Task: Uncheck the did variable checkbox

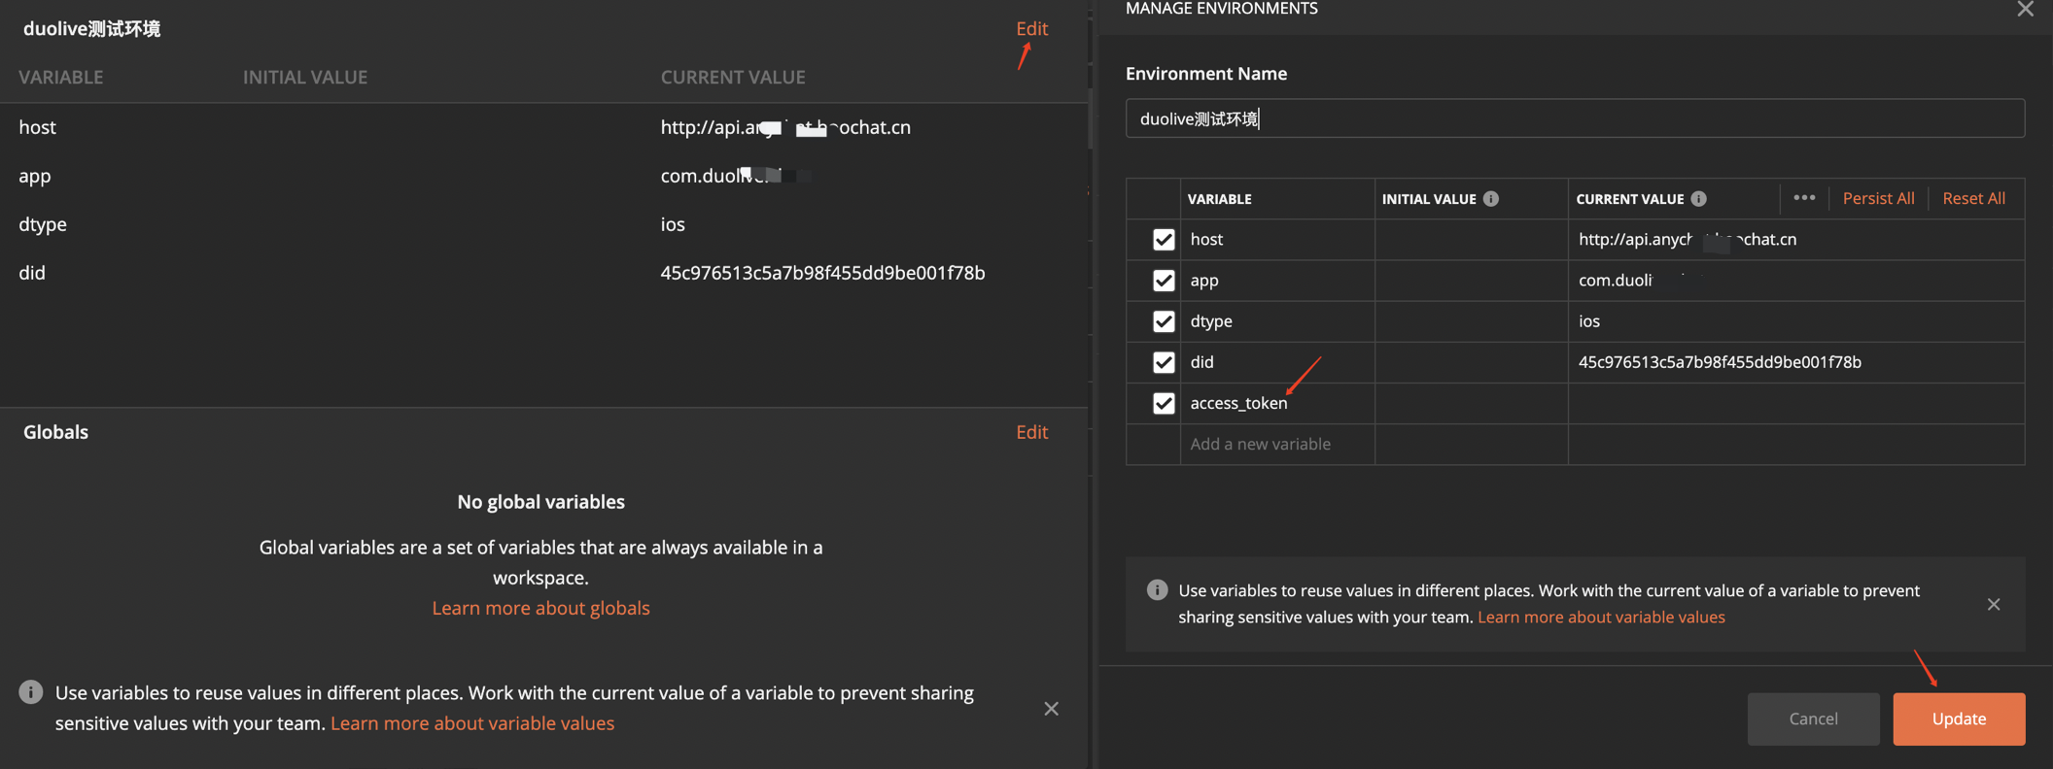Action: 1164,361
